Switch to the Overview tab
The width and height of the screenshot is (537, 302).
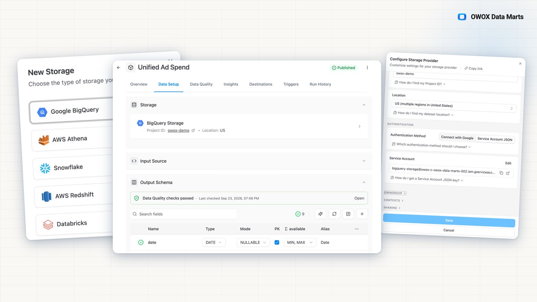(139, 84)
